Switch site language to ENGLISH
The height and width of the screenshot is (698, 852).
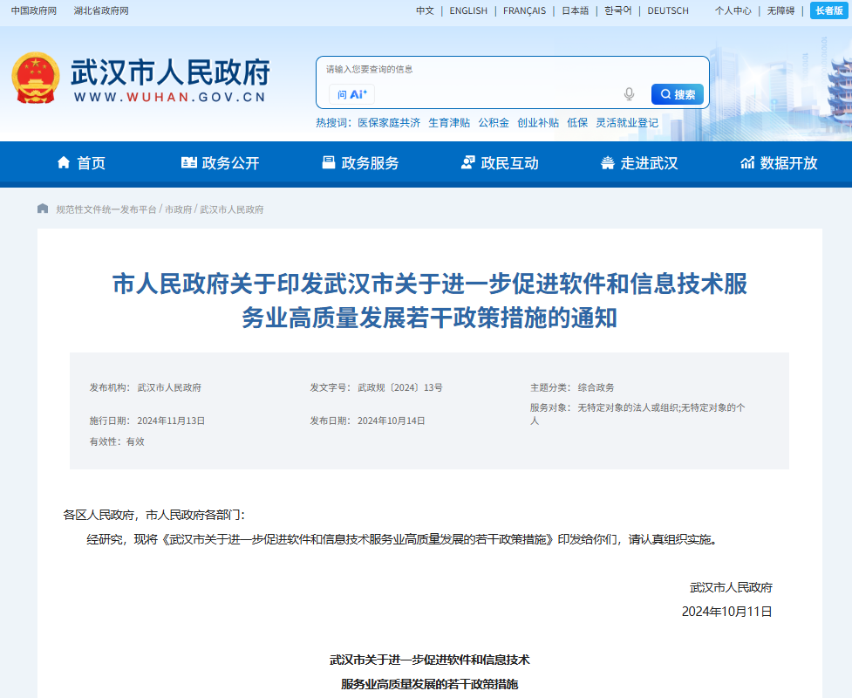(468, 10)
